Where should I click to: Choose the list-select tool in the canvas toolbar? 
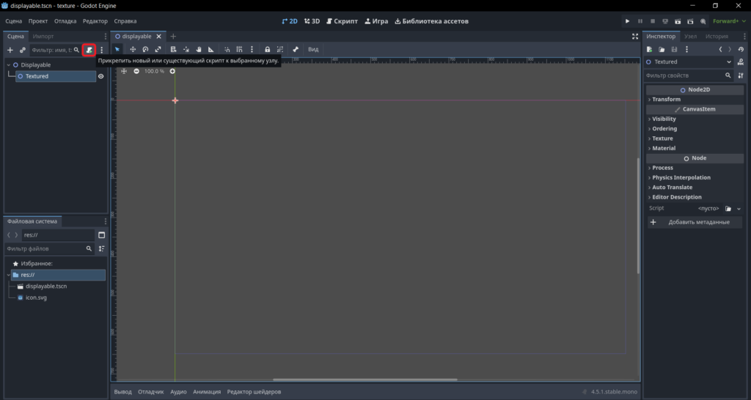tap(173, 49)
